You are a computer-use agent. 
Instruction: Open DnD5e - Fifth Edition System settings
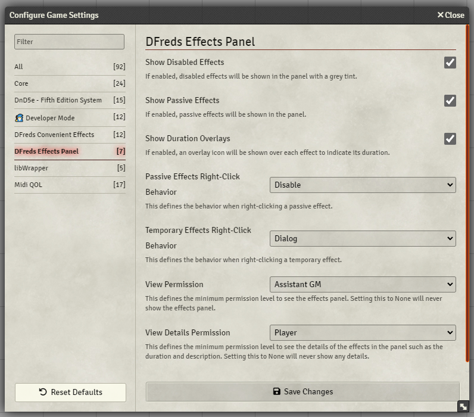coord(70,100)
